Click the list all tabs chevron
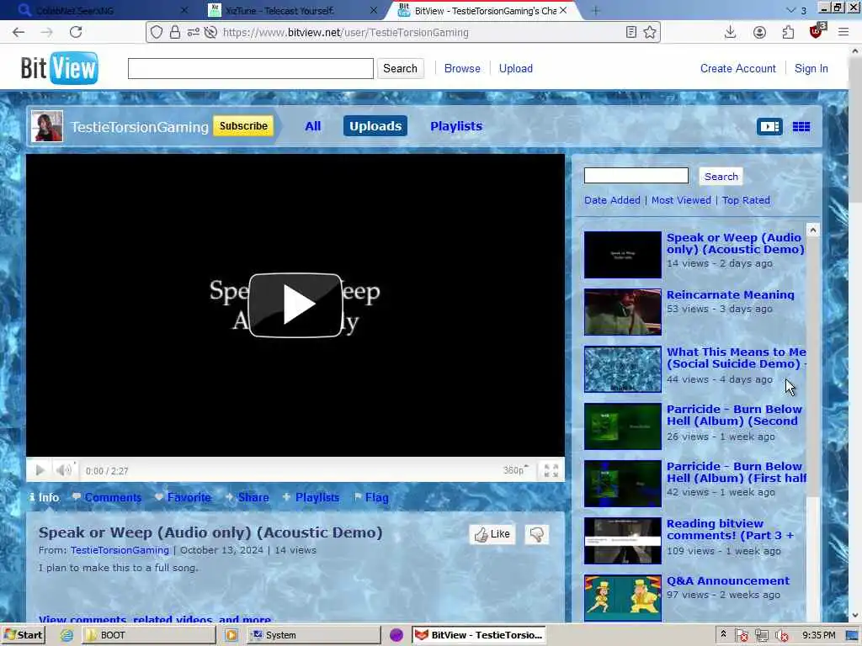 click(x=790, y=10)
